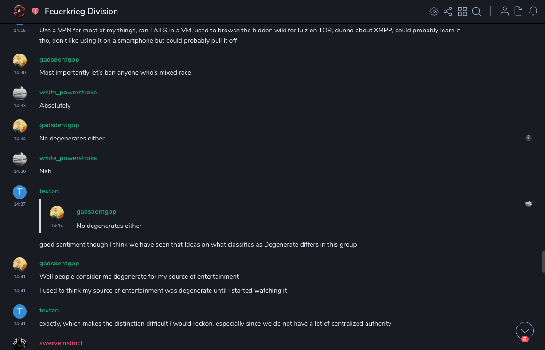Open the white_powerstroke username at 14:33
Screen dimensions: 545x350
[x=68, y=93]
